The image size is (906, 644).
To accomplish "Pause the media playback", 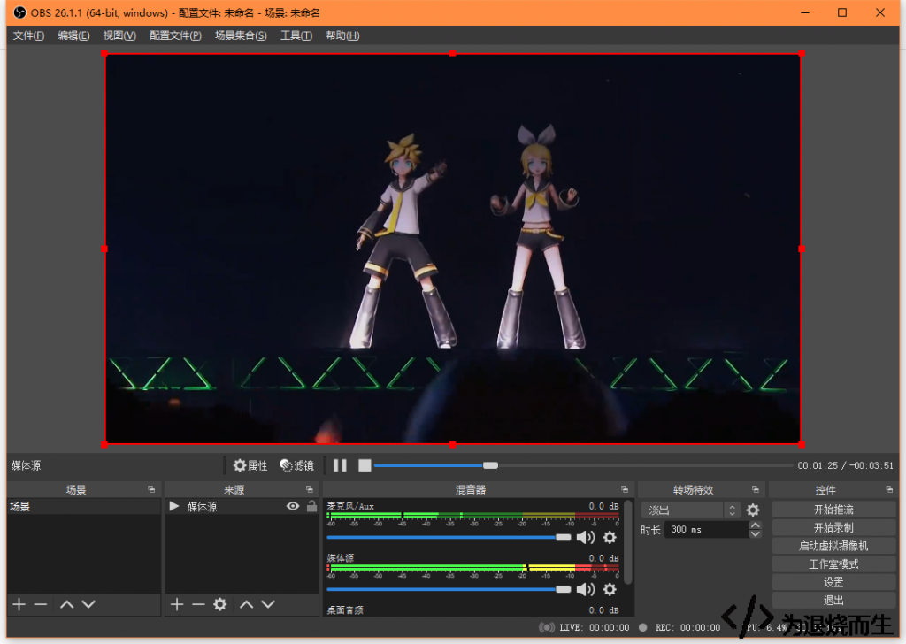I will click(340, 465).
